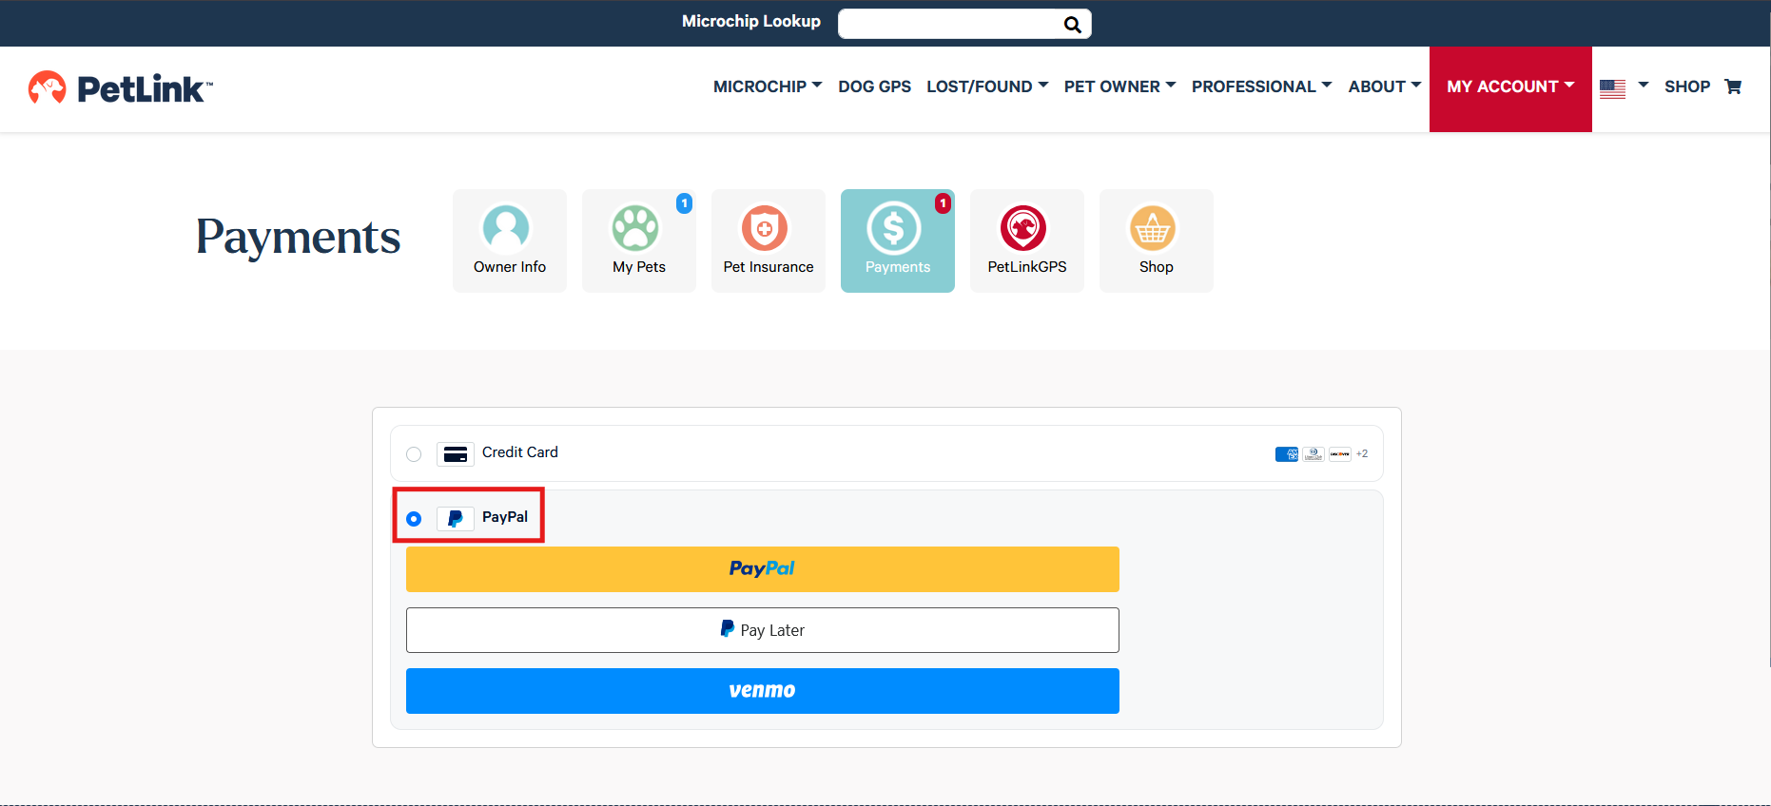Screen dimensions: 1771x806
Task: Open the MY ACCOUNT dropdown
Action: coord(1510,88)
